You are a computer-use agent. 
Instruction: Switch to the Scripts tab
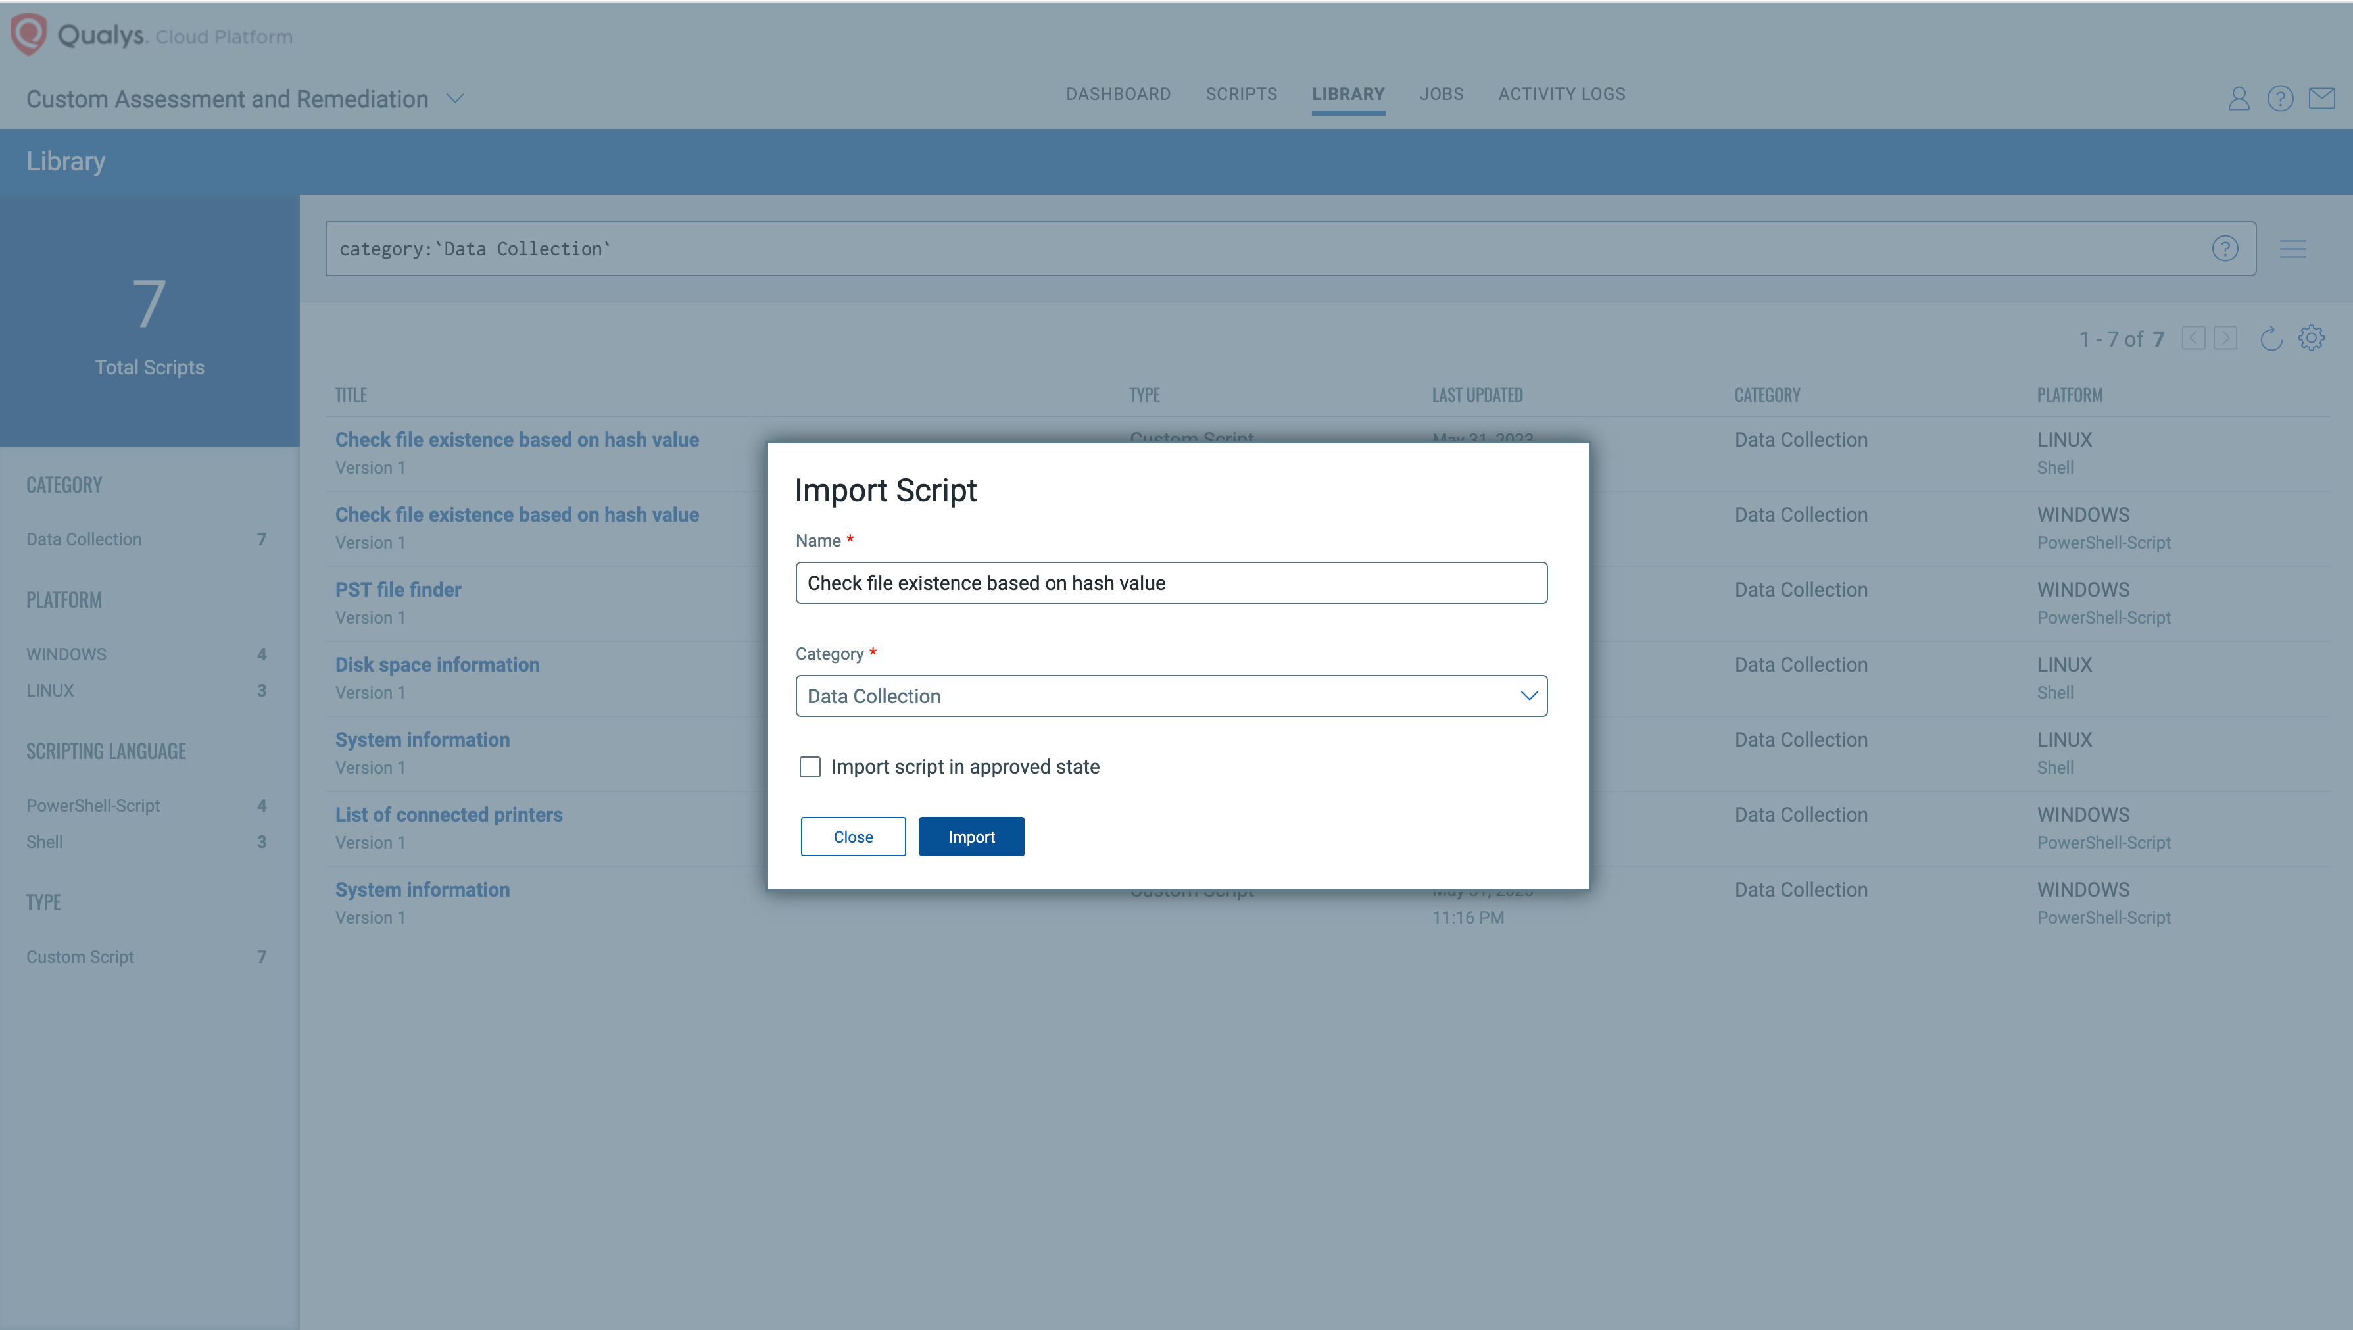click(1242, 94)
